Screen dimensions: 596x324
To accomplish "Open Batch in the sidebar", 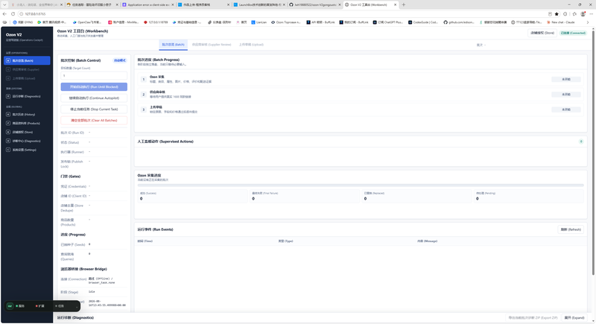I will tap(27, 60).
